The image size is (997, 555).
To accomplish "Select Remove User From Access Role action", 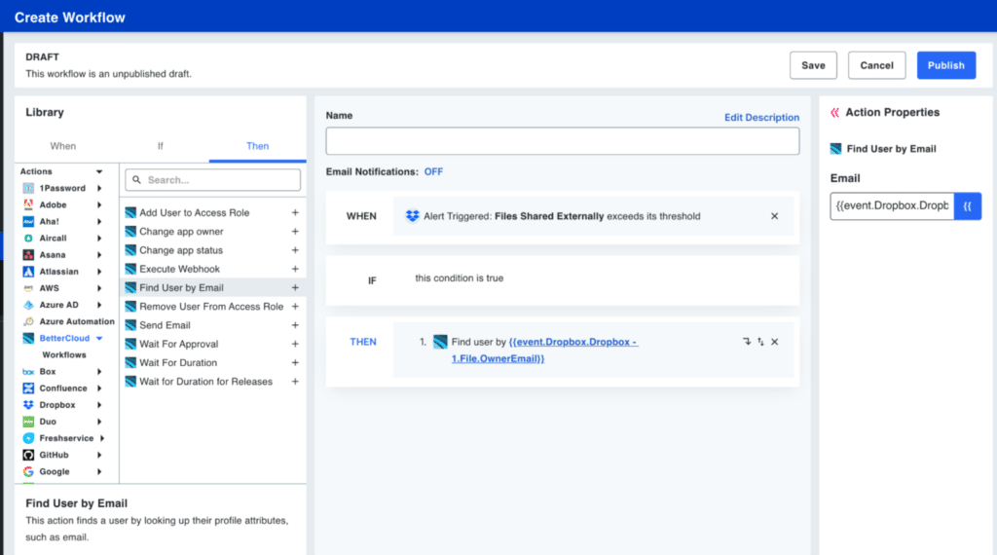I will (212, 307).
